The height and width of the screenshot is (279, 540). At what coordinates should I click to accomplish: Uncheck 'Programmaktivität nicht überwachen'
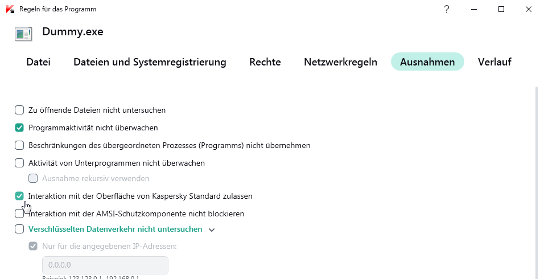tap(19, 128)
